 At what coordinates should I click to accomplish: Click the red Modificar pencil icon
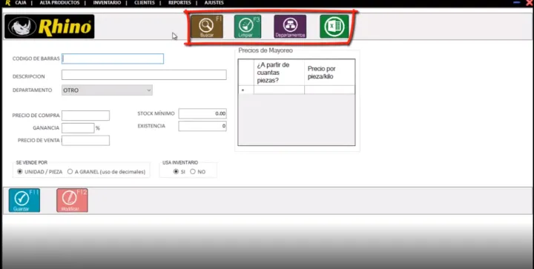(72, 200)
